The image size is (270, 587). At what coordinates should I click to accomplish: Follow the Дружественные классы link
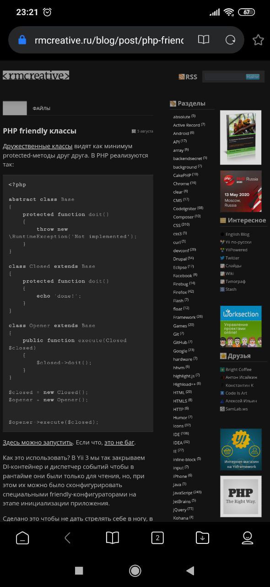point(38,146)
